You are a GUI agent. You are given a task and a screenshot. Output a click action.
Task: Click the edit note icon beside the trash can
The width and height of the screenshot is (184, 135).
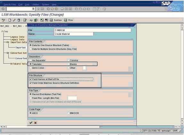click(25, 20)
